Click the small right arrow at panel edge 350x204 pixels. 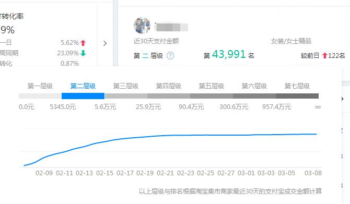point(342,99)
